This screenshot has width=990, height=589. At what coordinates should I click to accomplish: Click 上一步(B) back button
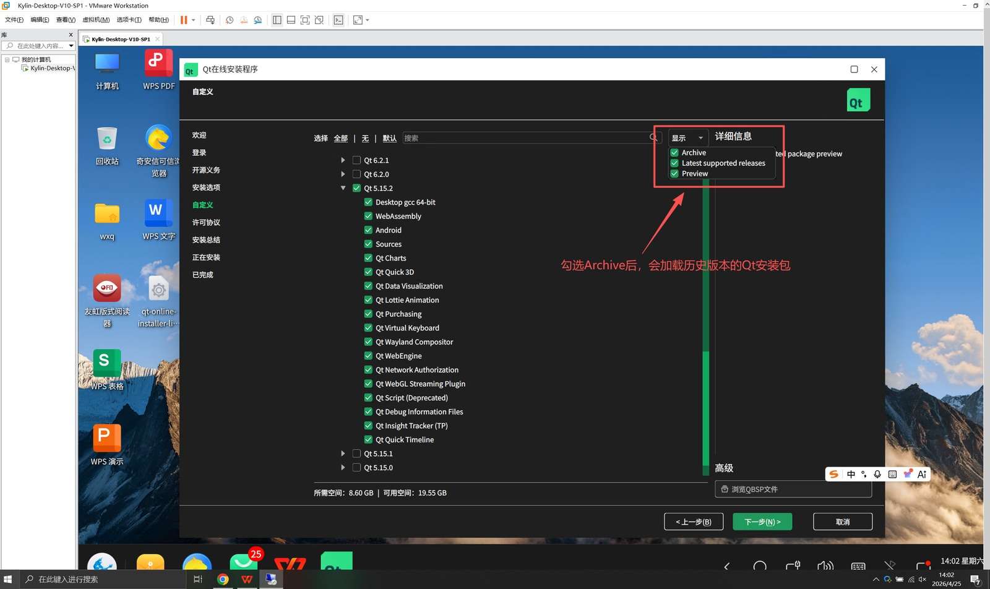[694, 522]
